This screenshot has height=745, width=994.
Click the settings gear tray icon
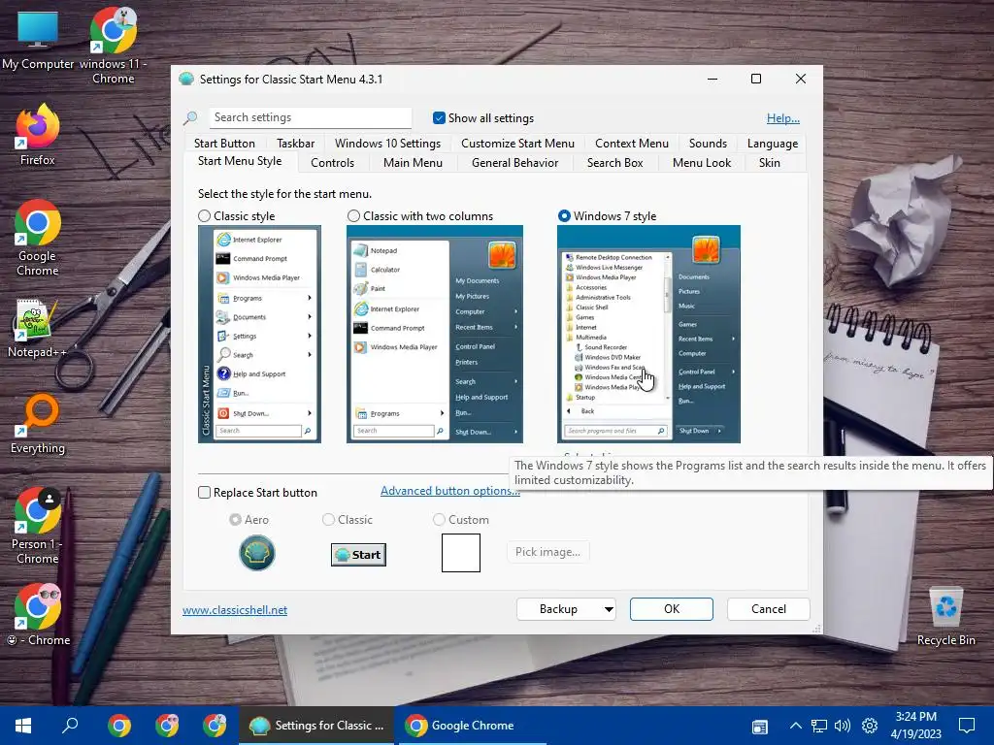[870, 726]
